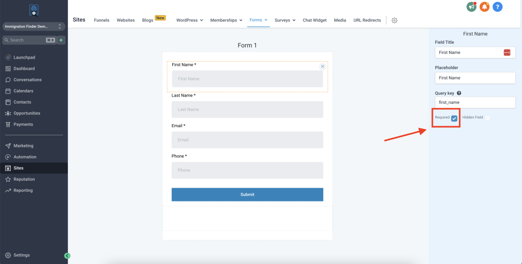This screenshot has width=522, height=264.
Task: Open Automation in the left sidebar
Action: [x=25, y=157]
